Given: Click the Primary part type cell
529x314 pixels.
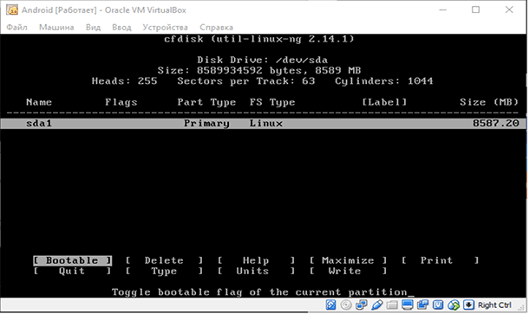Looking at the screenshot, I should click(206, 124).
